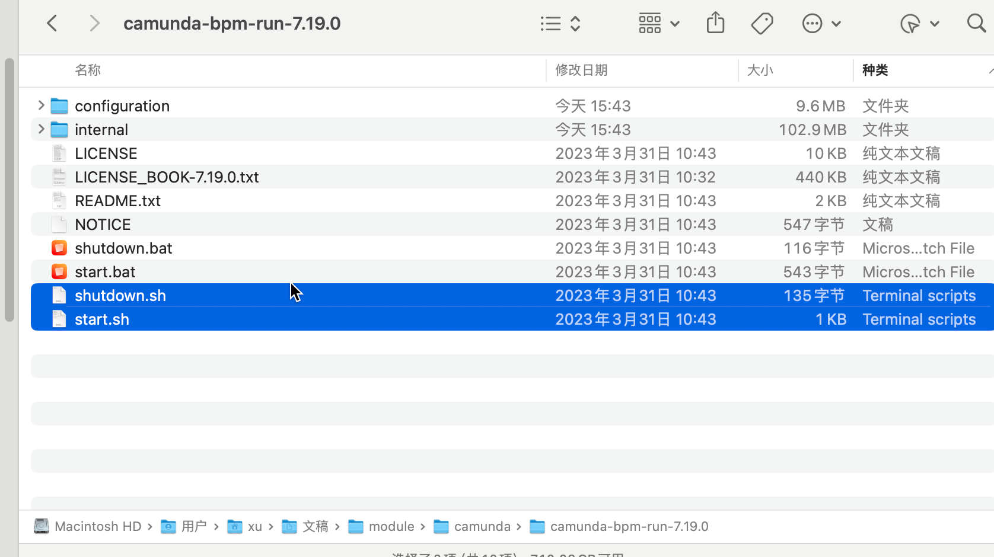Viewport: 994px width, 557px height.
Task: Select the start.sh file name
Action: click(x=102, y=319)
